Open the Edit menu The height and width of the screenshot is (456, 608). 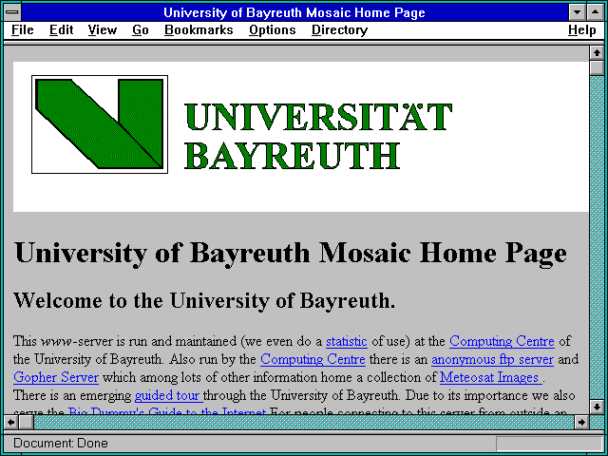[x=61, y=29]
